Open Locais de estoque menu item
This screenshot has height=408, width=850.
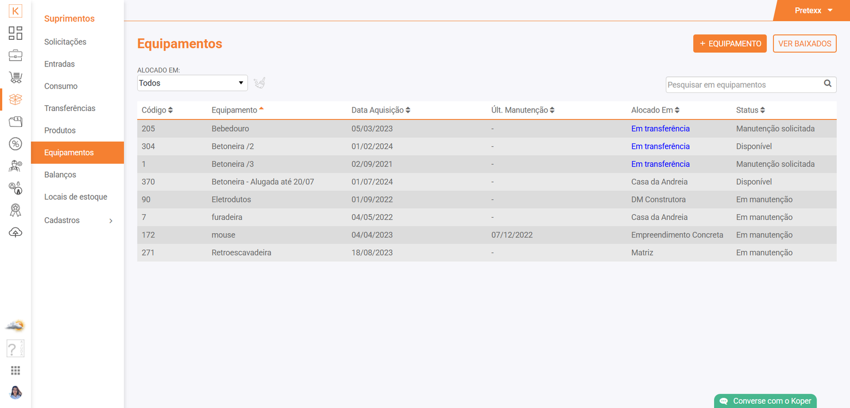point(75,197)
